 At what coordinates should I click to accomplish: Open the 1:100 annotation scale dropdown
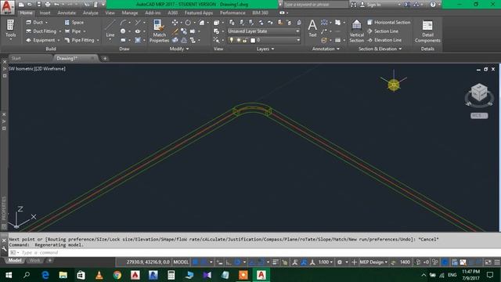(326, 262)
